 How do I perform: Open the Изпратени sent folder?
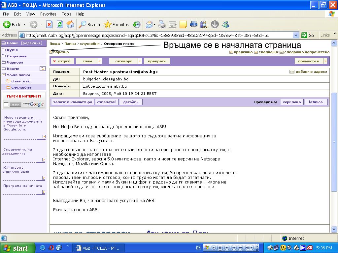[17, 56]
